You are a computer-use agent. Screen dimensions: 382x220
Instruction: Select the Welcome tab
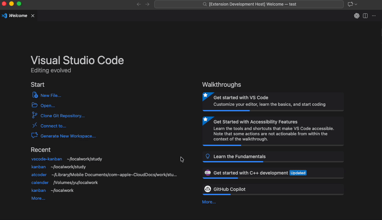(x=19, y=16)
